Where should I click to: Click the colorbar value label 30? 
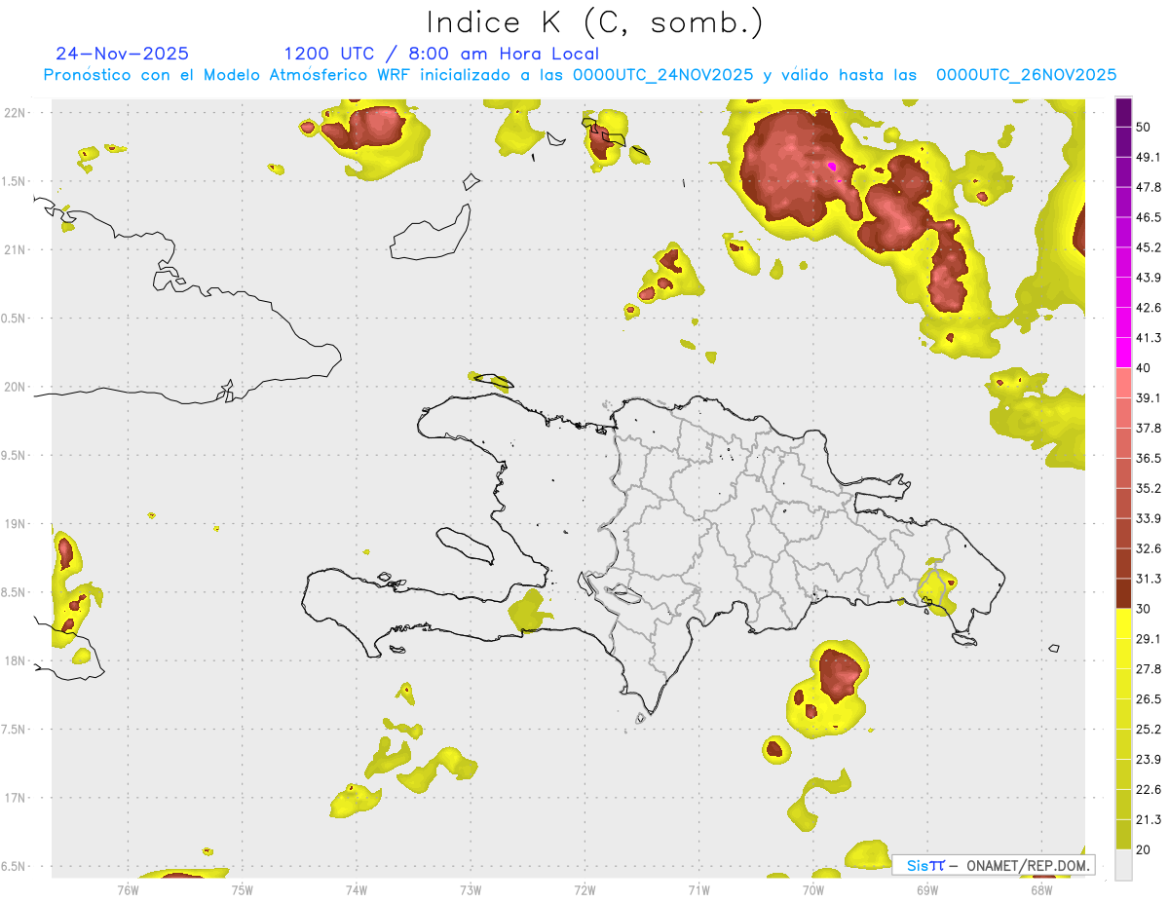1146,609
